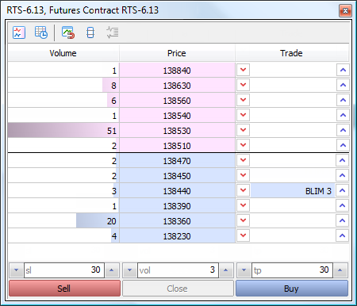Increase the tp take profit value
This screenshot has width=357, height=306.
[340, 270]
